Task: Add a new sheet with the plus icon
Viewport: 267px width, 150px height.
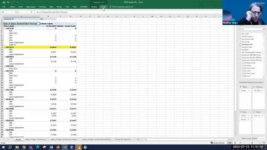Action: point(138,140)
